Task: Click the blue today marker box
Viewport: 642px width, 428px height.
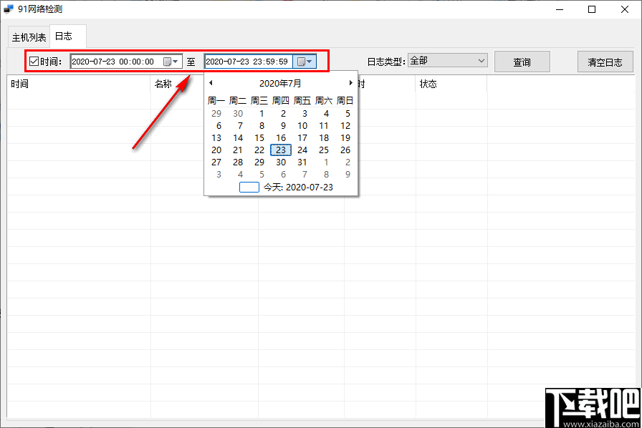Action: pyautogui.click(x=249, y=187)
